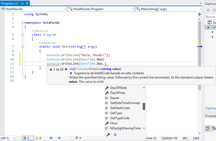Close the Program.cs tab
The image size is (216, 141).
coord(27,3)
